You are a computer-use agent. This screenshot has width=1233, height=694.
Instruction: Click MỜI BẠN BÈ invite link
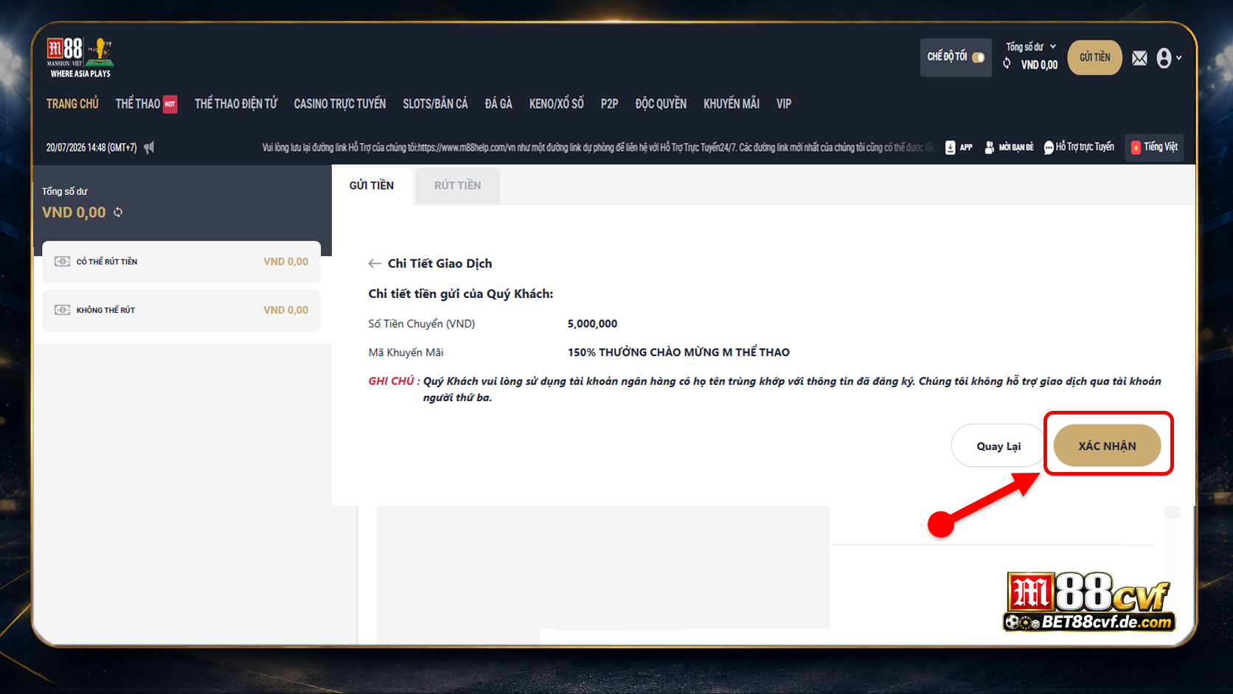tap(1009, 148)
